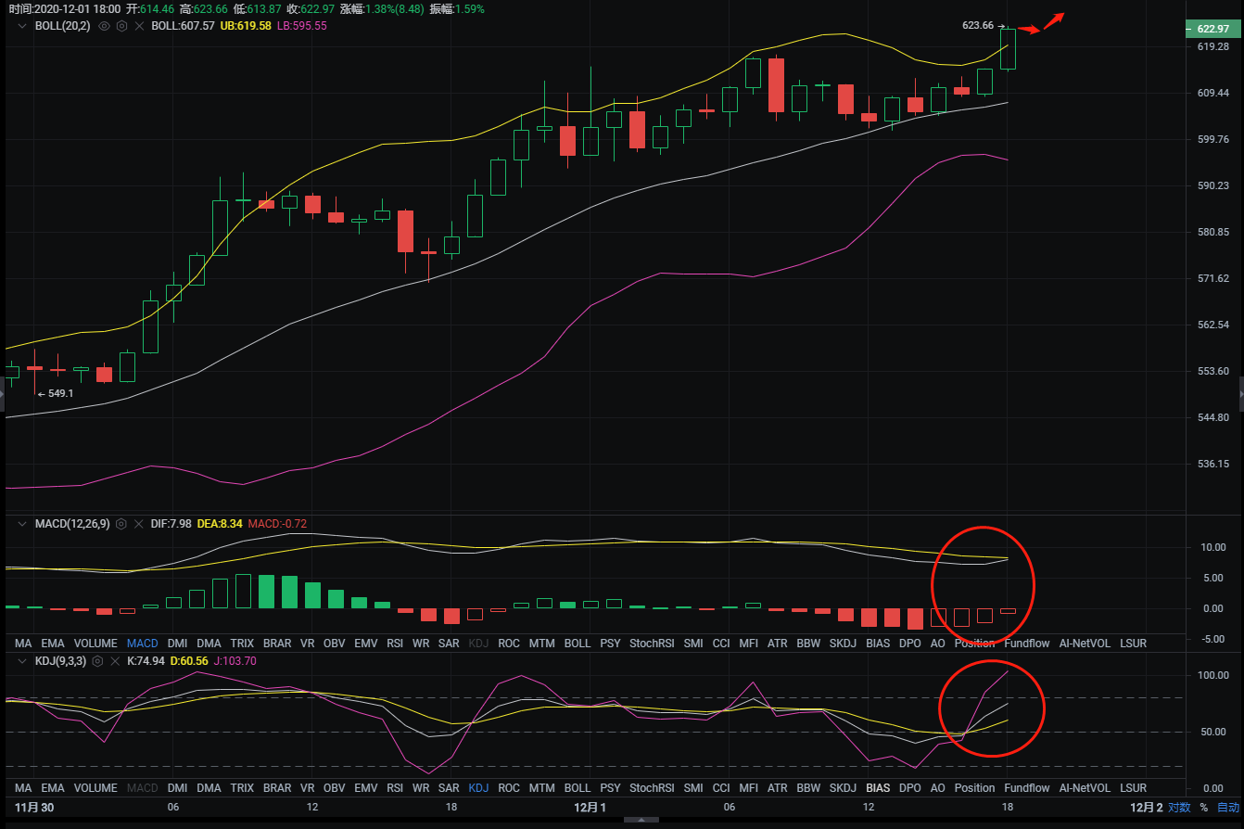Viewport: 1244px width, 829px height.
Task: Open settings hexagon icon for KDJ(9,3,3)
Action: (97, 661)
